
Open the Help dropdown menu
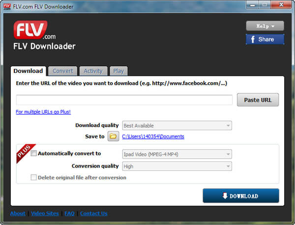point(265,26)
